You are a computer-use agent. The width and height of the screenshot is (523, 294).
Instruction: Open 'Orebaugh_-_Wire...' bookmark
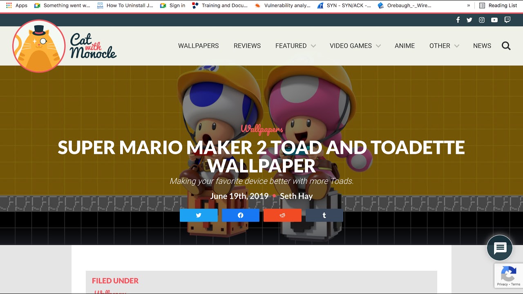405,5
